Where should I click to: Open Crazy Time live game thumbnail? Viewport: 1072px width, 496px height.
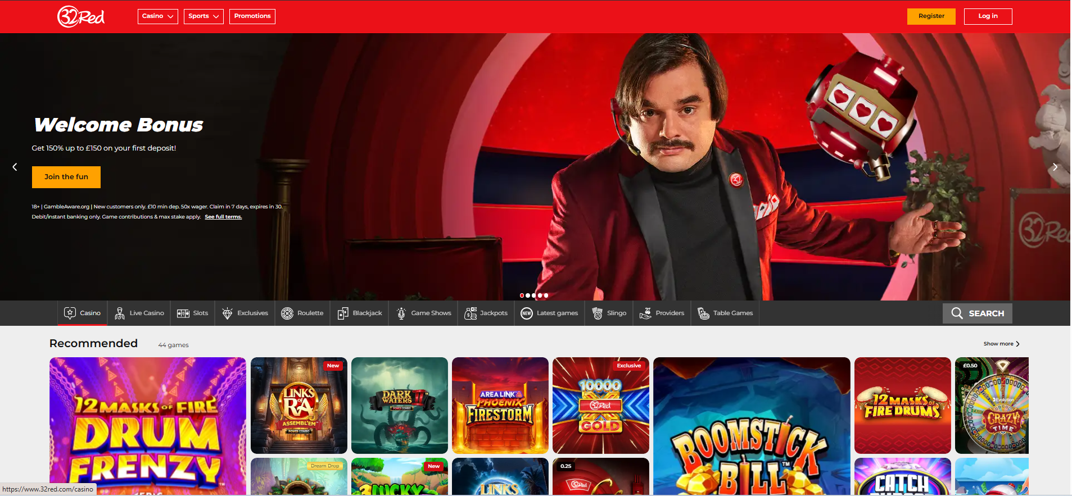pyautogui.click(x=992, y=406)
